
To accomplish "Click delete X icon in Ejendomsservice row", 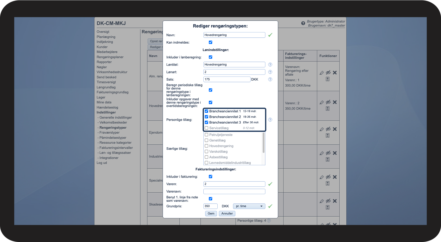I will point(335,129).
